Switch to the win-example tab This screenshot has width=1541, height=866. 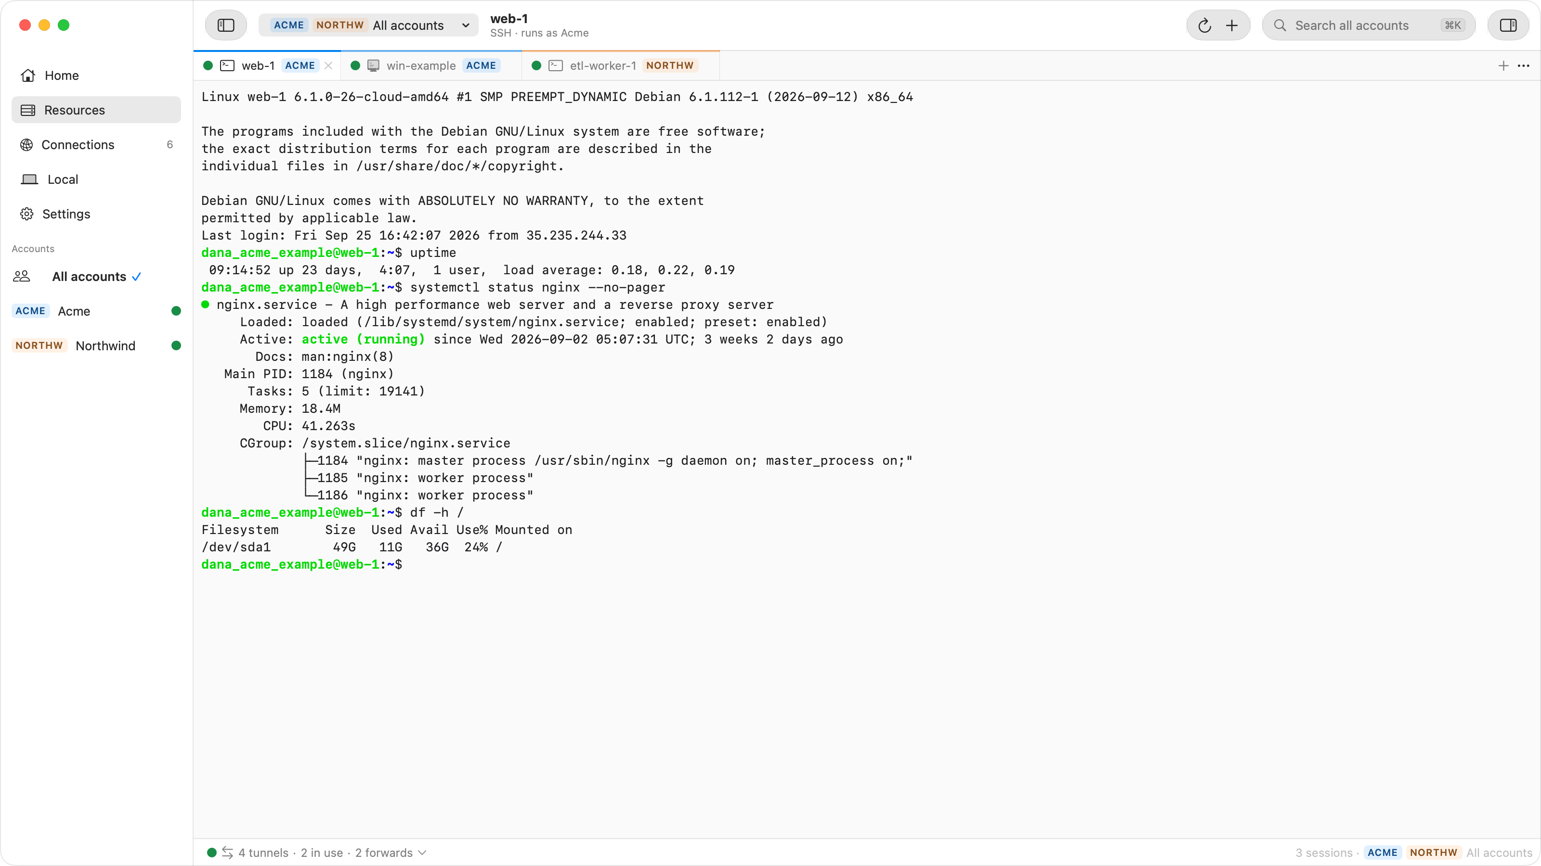pos(431,66)
